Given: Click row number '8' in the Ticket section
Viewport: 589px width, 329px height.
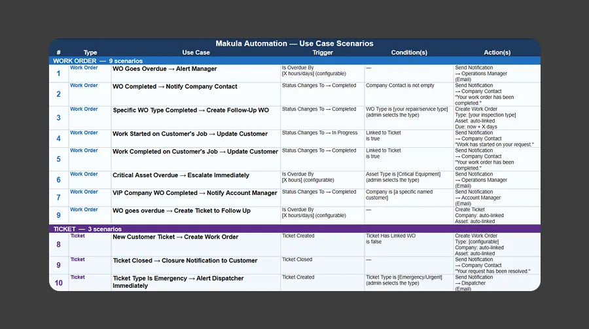Looking at the screenshot, I should 58,245.
